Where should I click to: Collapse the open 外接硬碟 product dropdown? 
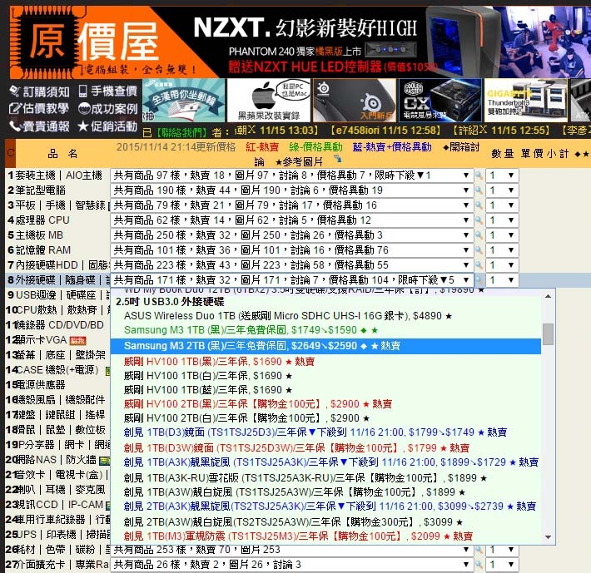(291, 280)
